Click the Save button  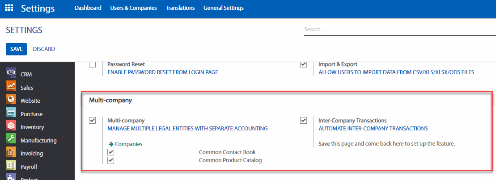pyautogui.click(x=16, y=49)
